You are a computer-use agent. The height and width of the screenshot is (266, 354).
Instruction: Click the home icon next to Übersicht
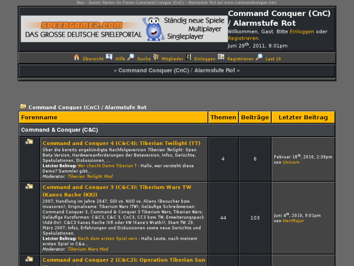[x=77, y=57]
